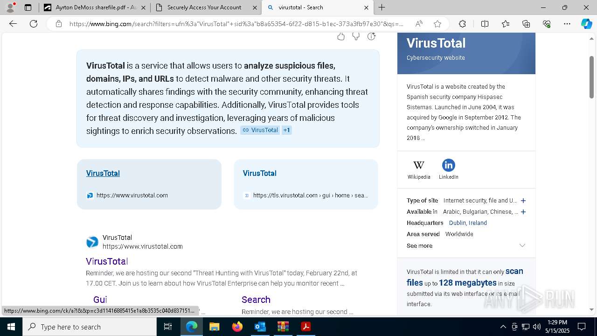
Task: Dislike the answer with thumbs down
Action: click(356, 36)
